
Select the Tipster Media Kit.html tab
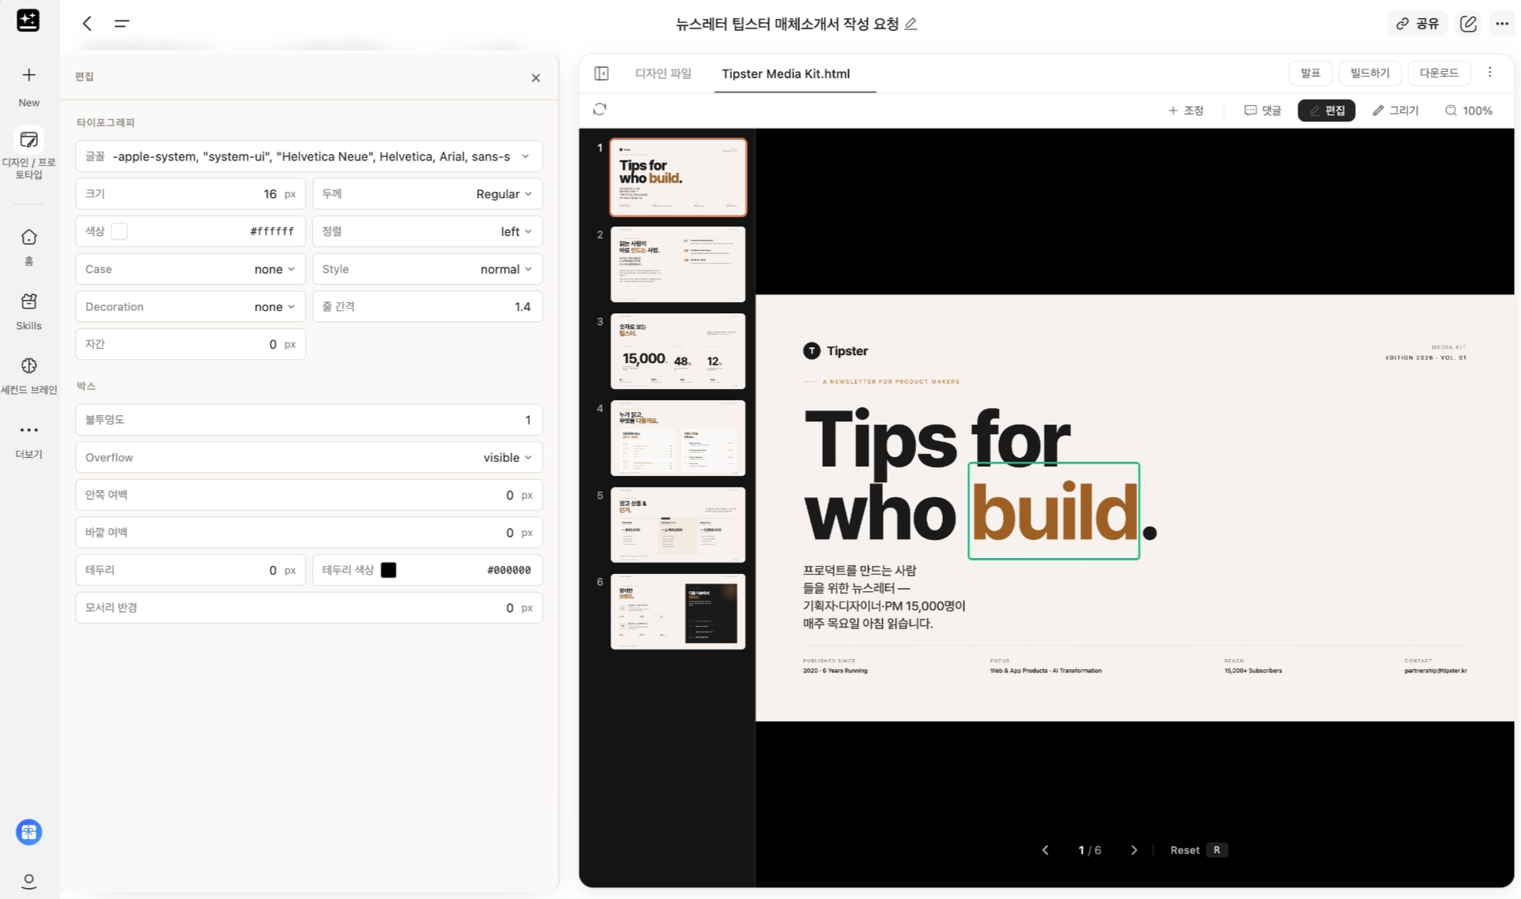click(x=786, y=73)
